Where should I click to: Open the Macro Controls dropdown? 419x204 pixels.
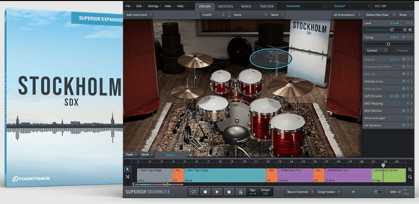(299, 192)
